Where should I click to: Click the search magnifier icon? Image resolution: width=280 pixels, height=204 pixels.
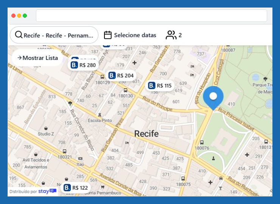click(x=19, y=35)
